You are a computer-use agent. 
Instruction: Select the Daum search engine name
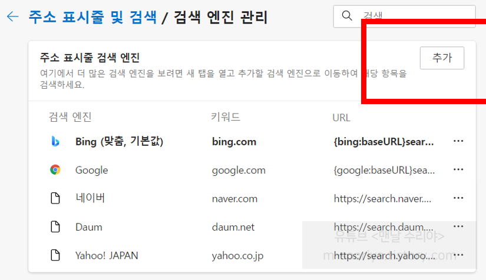[x=88, y=227]
